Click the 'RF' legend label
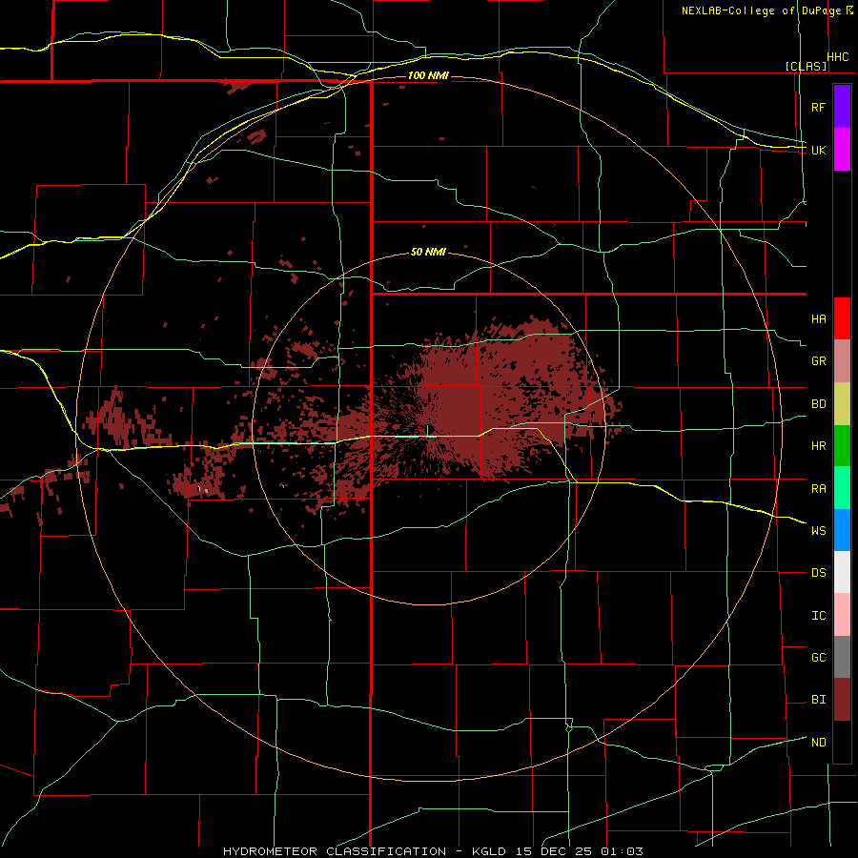Viewport: 858px width, 858px height. point(818,107)
